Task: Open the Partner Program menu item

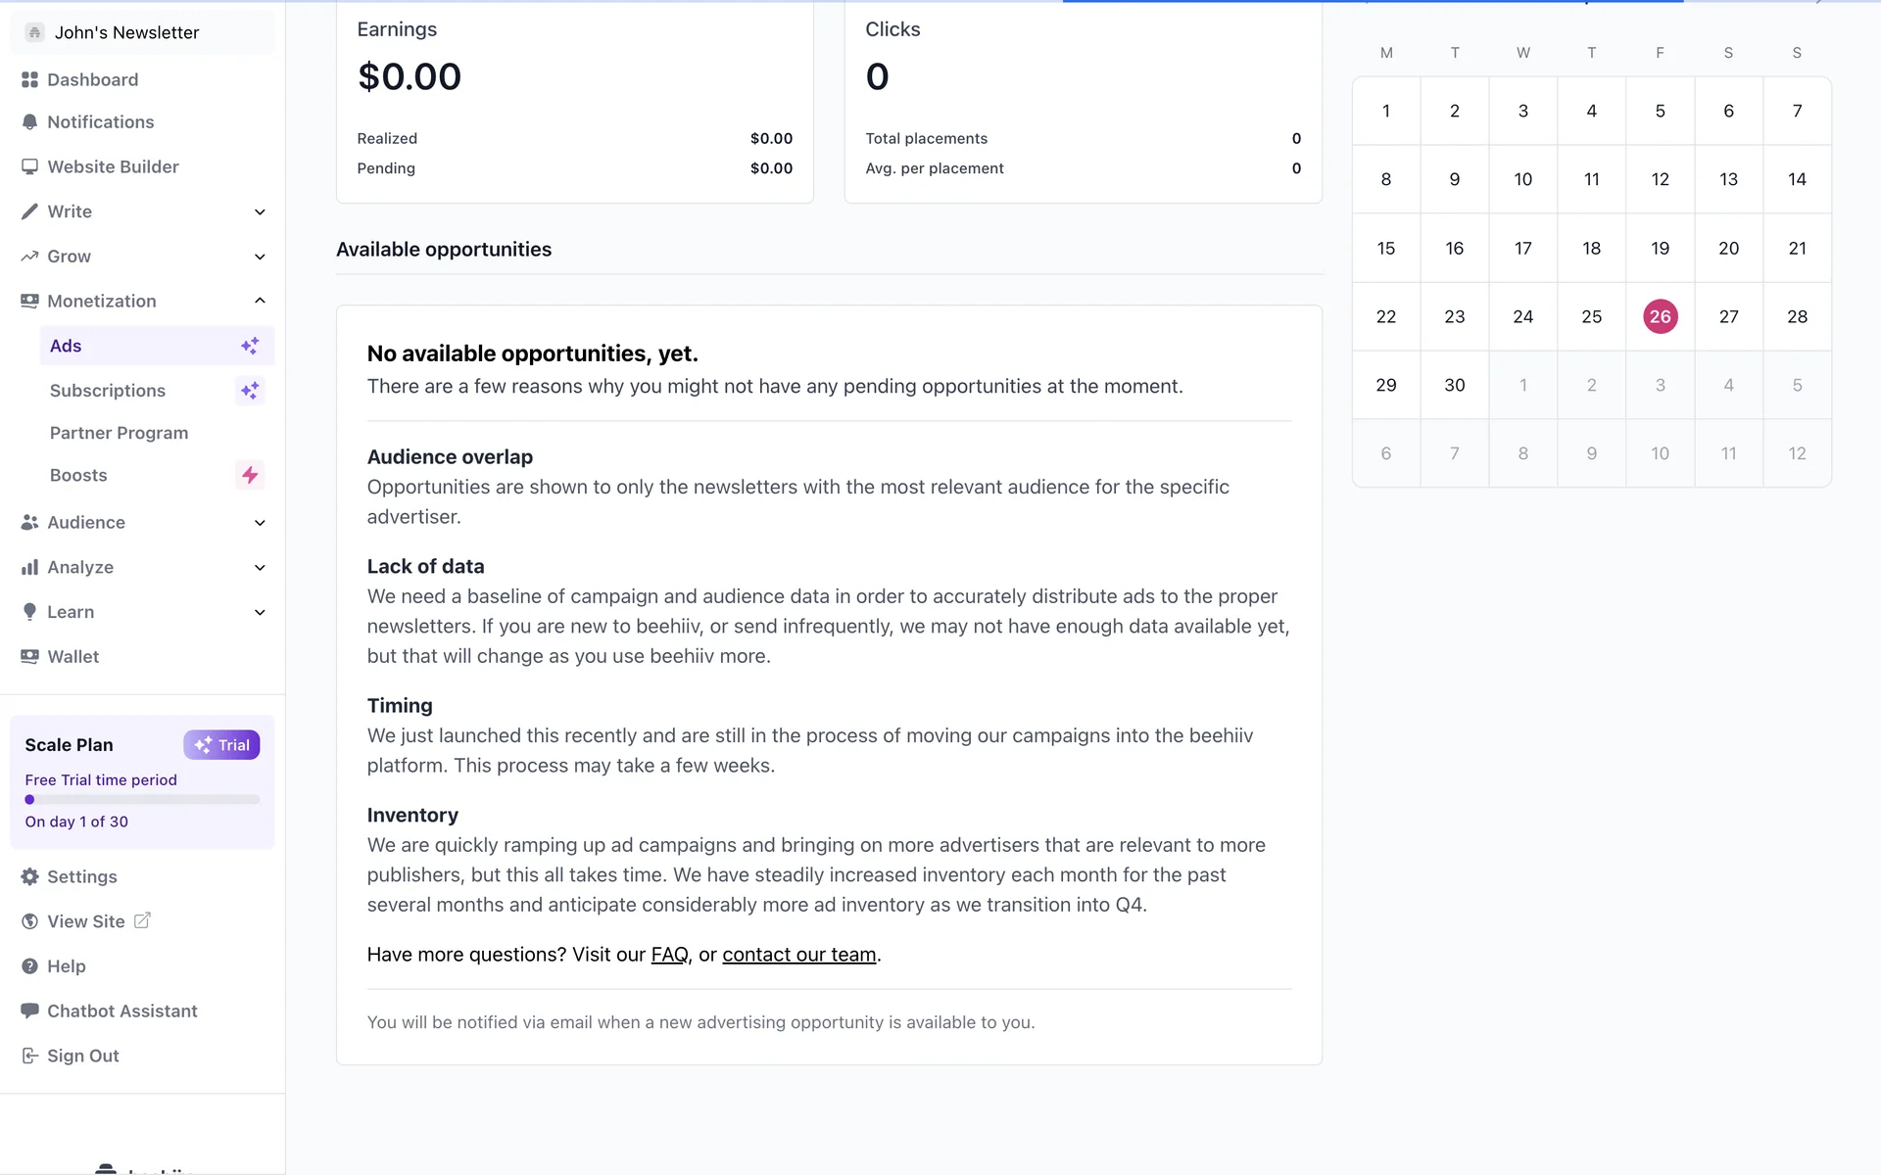Action: [x=119, y=433]
